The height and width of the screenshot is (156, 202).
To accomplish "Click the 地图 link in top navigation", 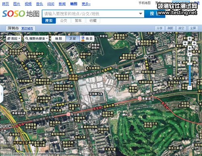I will (74, 4).
